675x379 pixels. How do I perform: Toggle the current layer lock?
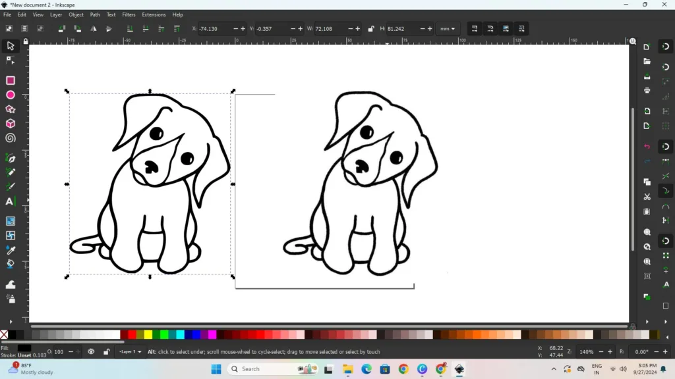106,352
